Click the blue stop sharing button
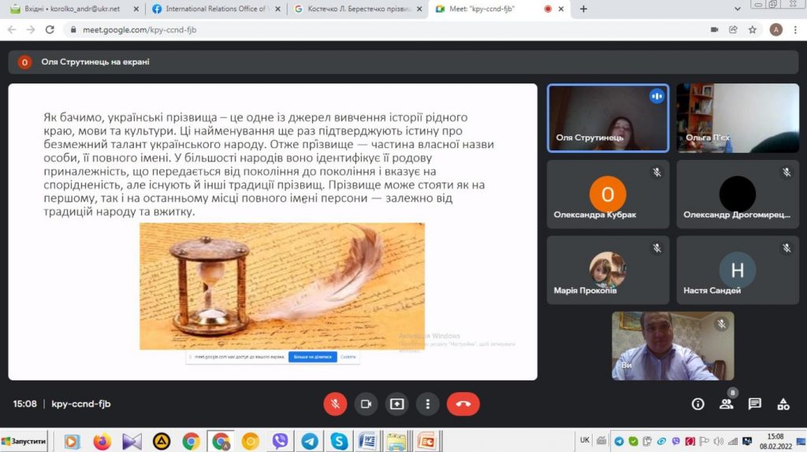807x452 pixels. coord(313,357)
